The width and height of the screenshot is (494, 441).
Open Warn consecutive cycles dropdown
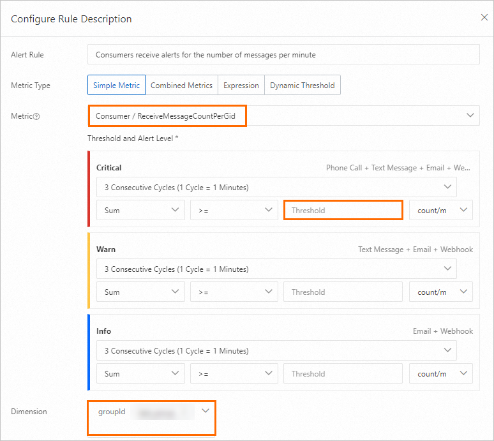[x=276, y=269]
